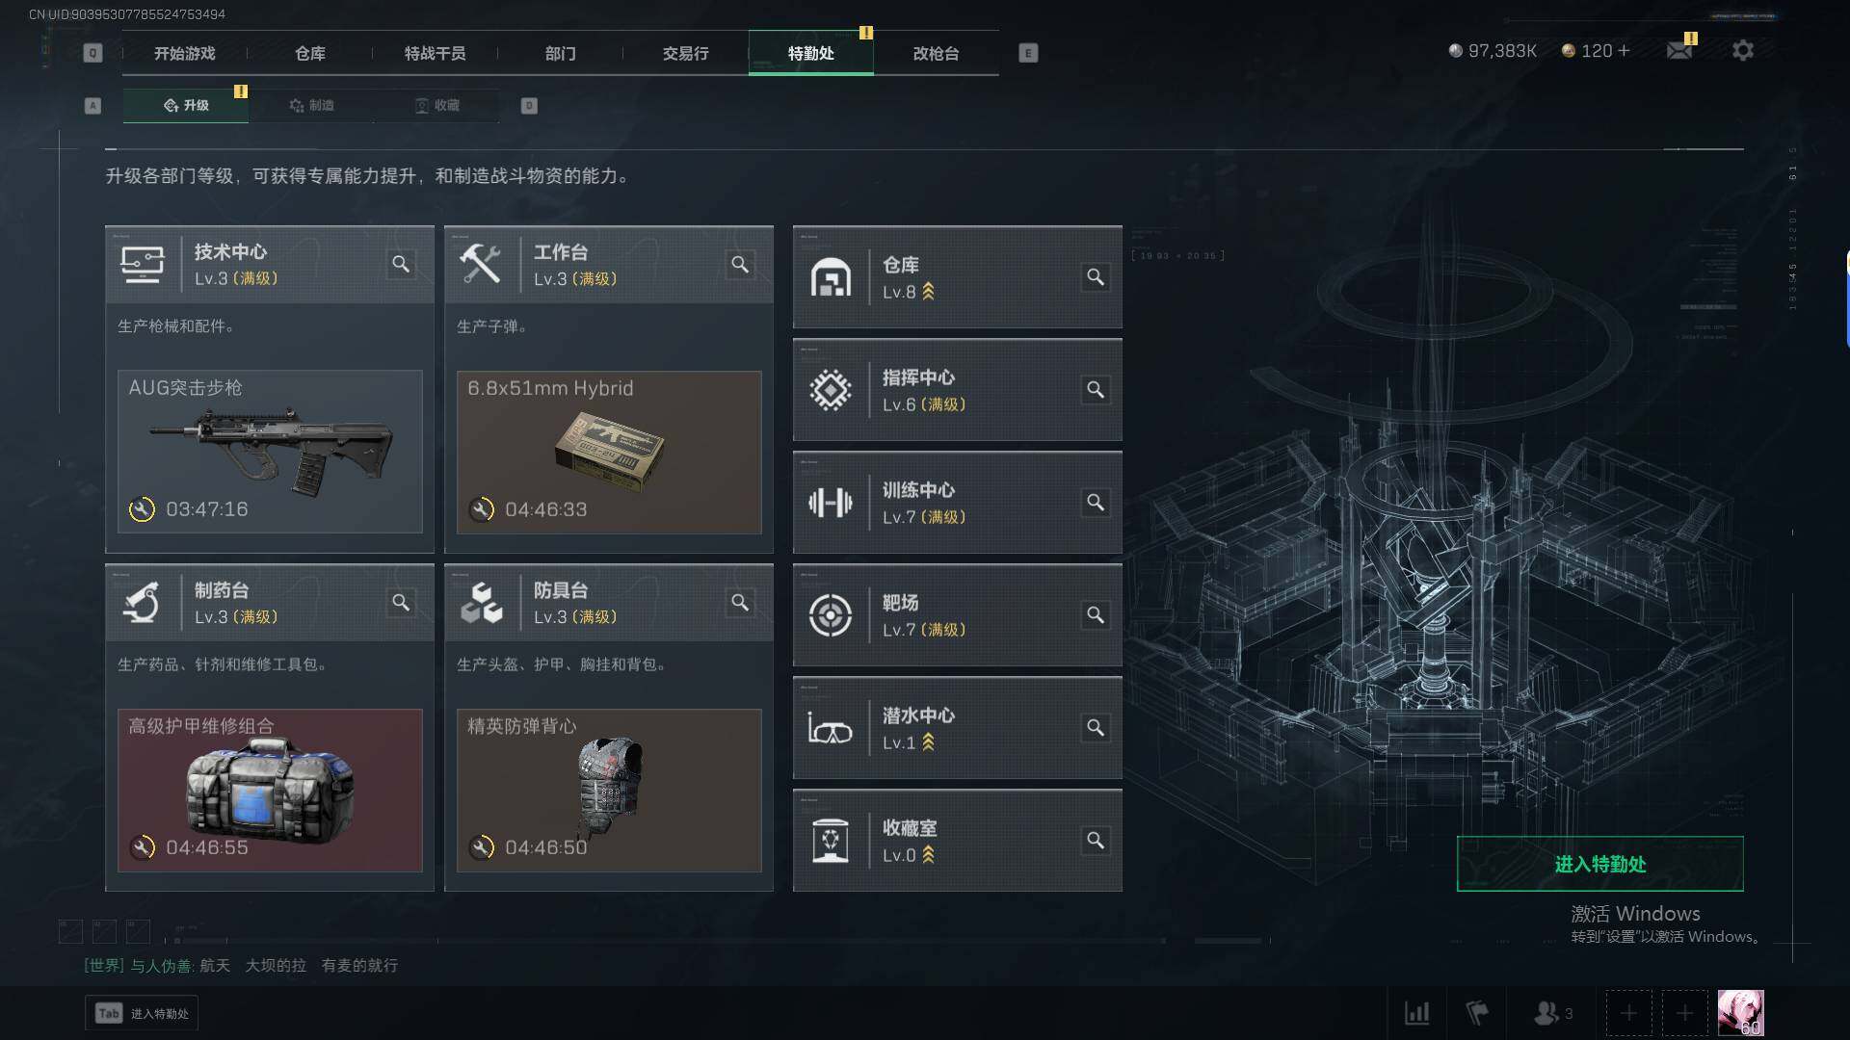Viewport: 1850px width, 1040px height.
Task: Open the settings gear icon
Action: [1742, 51]
